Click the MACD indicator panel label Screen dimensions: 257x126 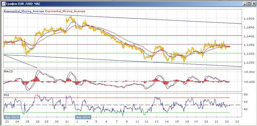(x=8, y=71)
